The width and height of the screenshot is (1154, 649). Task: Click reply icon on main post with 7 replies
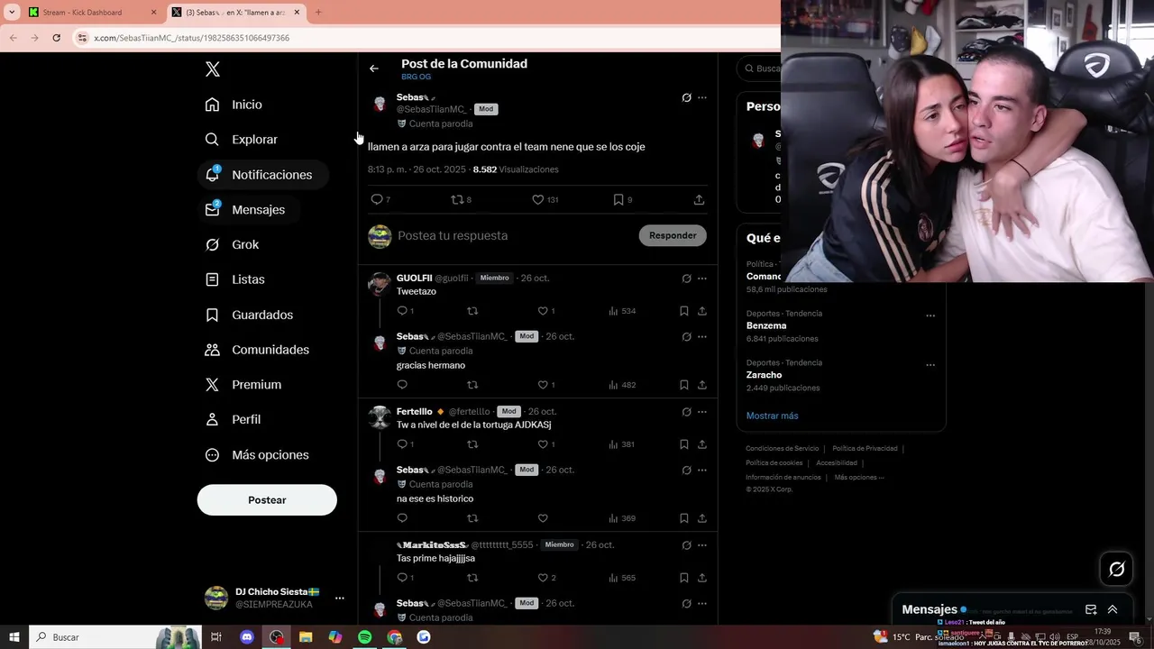377,199
